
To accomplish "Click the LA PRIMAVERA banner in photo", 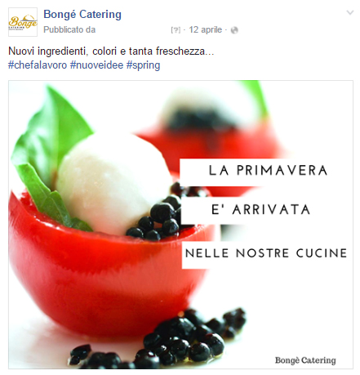I will 263,172.
